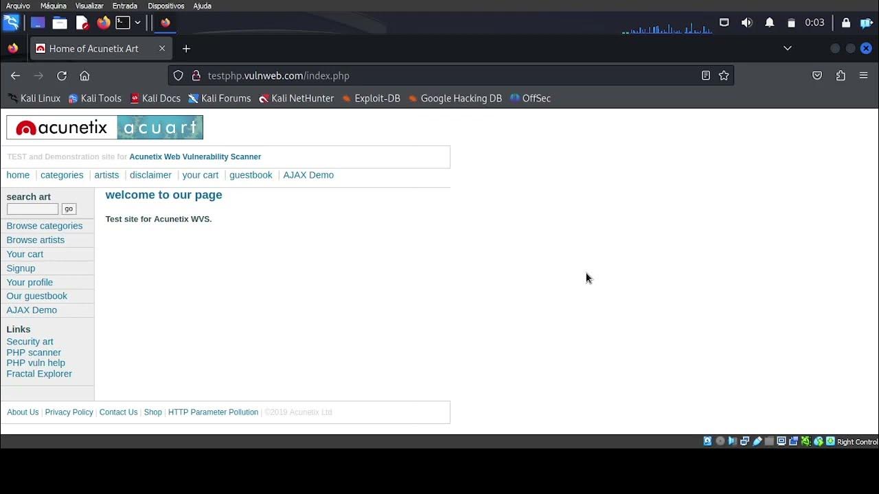Click the panel clock showing 0:03

pyautogui.click(x=814, y=23)
